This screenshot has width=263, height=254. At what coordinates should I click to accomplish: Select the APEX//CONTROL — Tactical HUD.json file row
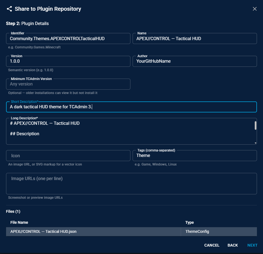pyautogui.click(x=131, y=231)
